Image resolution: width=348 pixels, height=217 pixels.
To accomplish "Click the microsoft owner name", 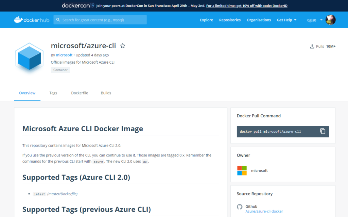I will tap(259, 171).
